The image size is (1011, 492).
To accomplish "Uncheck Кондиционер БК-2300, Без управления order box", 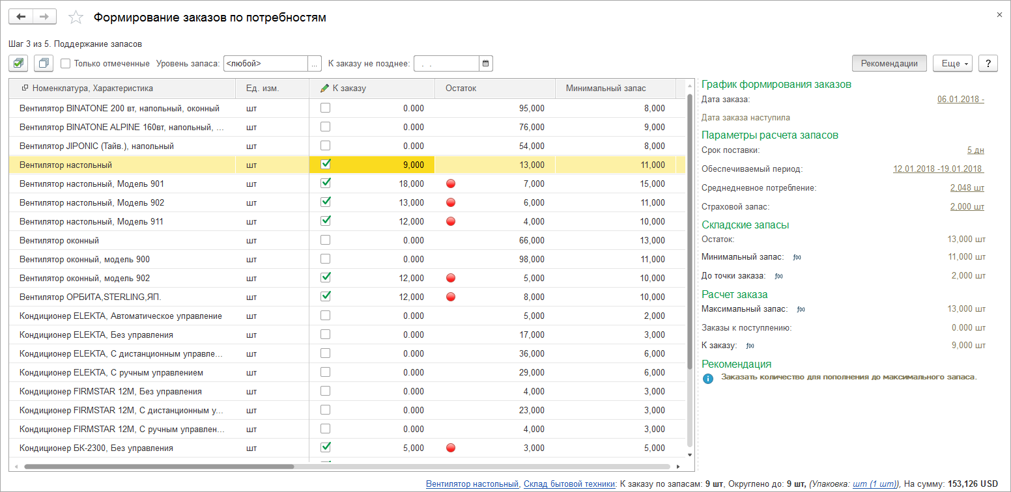I will (x=326, y=448).
